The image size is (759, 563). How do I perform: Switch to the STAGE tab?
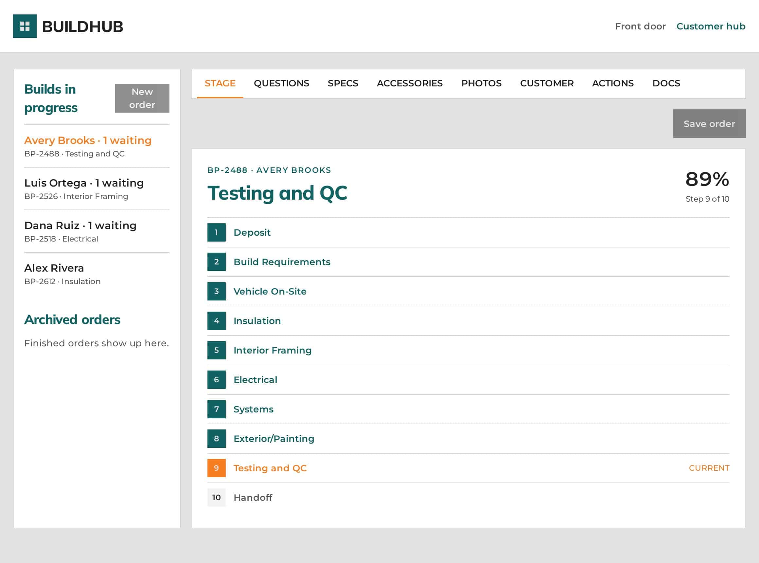[220, 83]
